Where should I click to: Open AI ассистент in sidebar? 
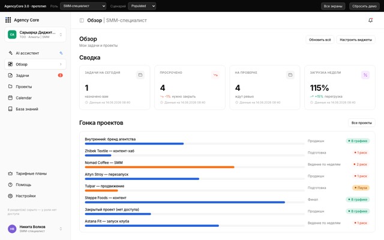tap(35, 53)
